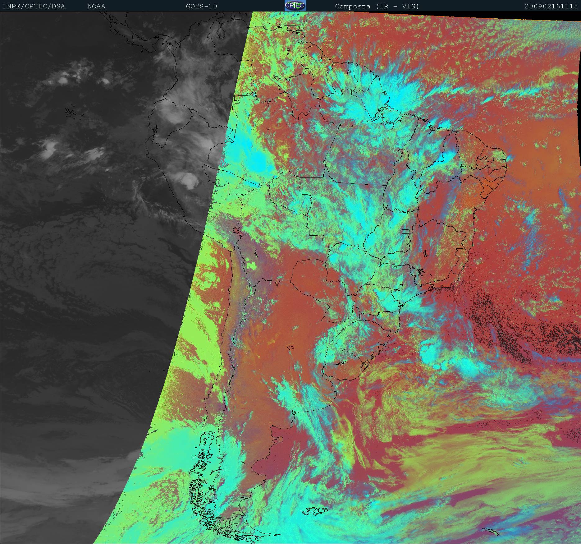Image resolution: width=581 pixels, height=544 pixels.
Task: Click the NOAA label in the header
Action: tap(96, 7)
